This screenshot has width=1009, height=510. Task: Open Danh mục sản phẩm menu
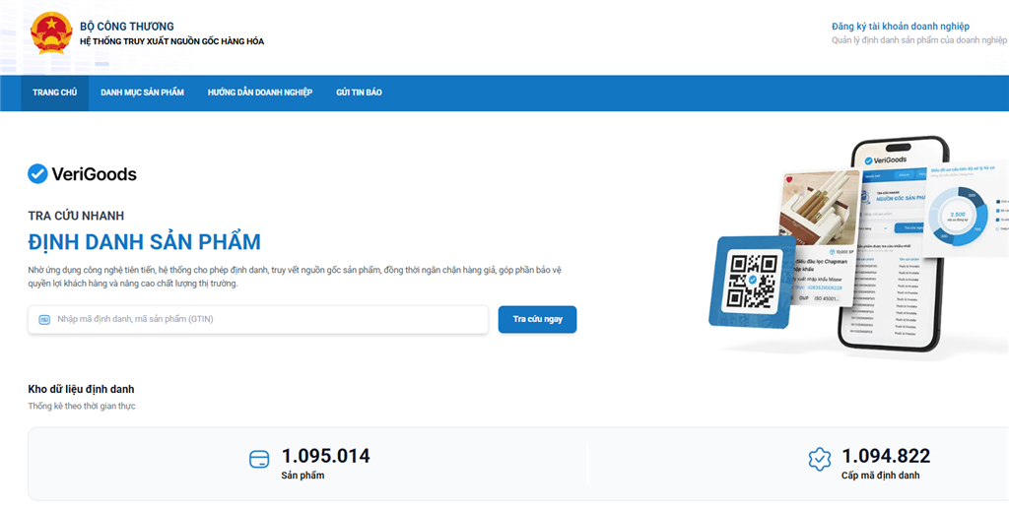click(142, 93)
